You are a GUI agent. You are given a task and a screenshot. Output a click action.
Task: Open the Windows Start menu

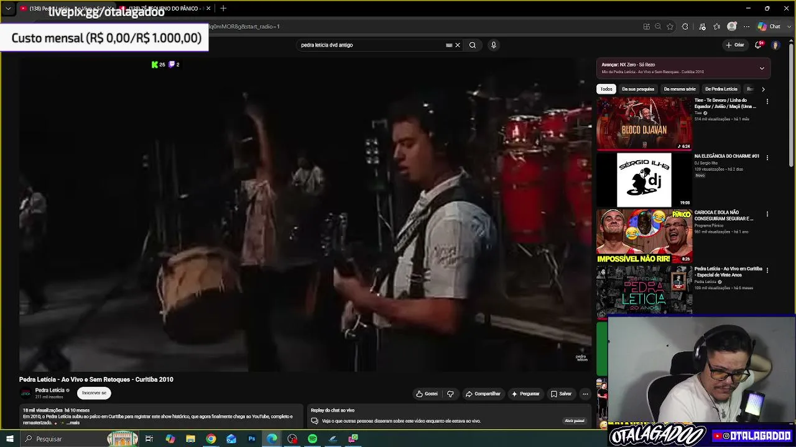(10, 439)
